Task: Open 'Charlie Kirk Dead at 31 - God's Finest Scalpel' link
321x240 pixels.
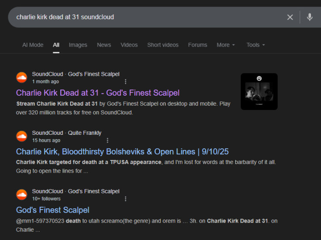Action: (98, 93)
